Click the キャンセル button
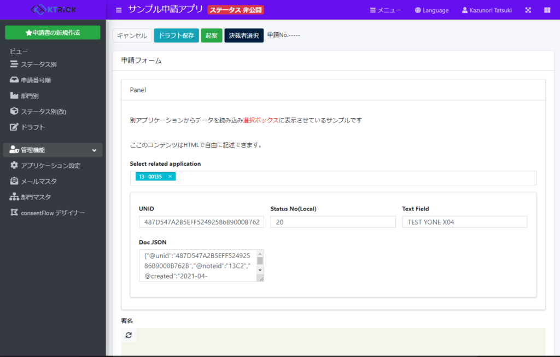Screen dimensions: 560x357 132,36
